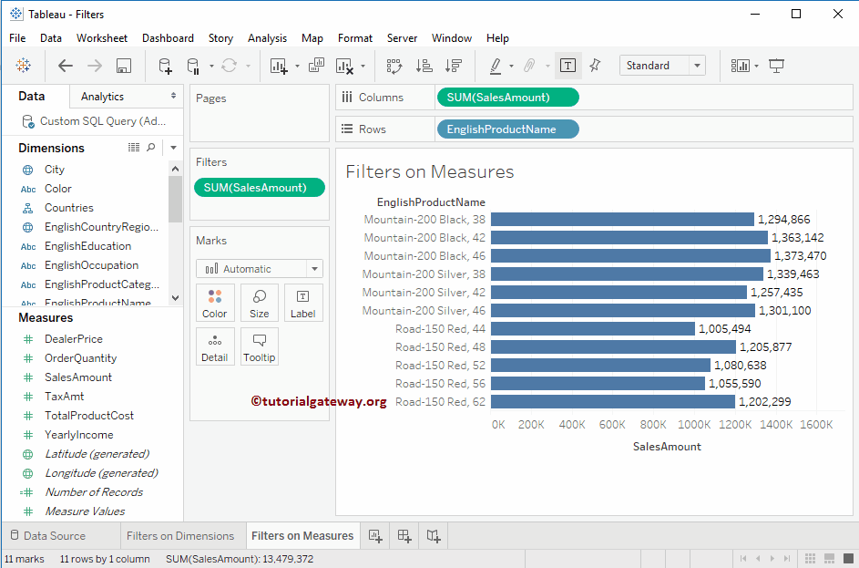Click the Tooltip button in Marks card
Screen dimensions: 859x568
click(x=260, y=347)
